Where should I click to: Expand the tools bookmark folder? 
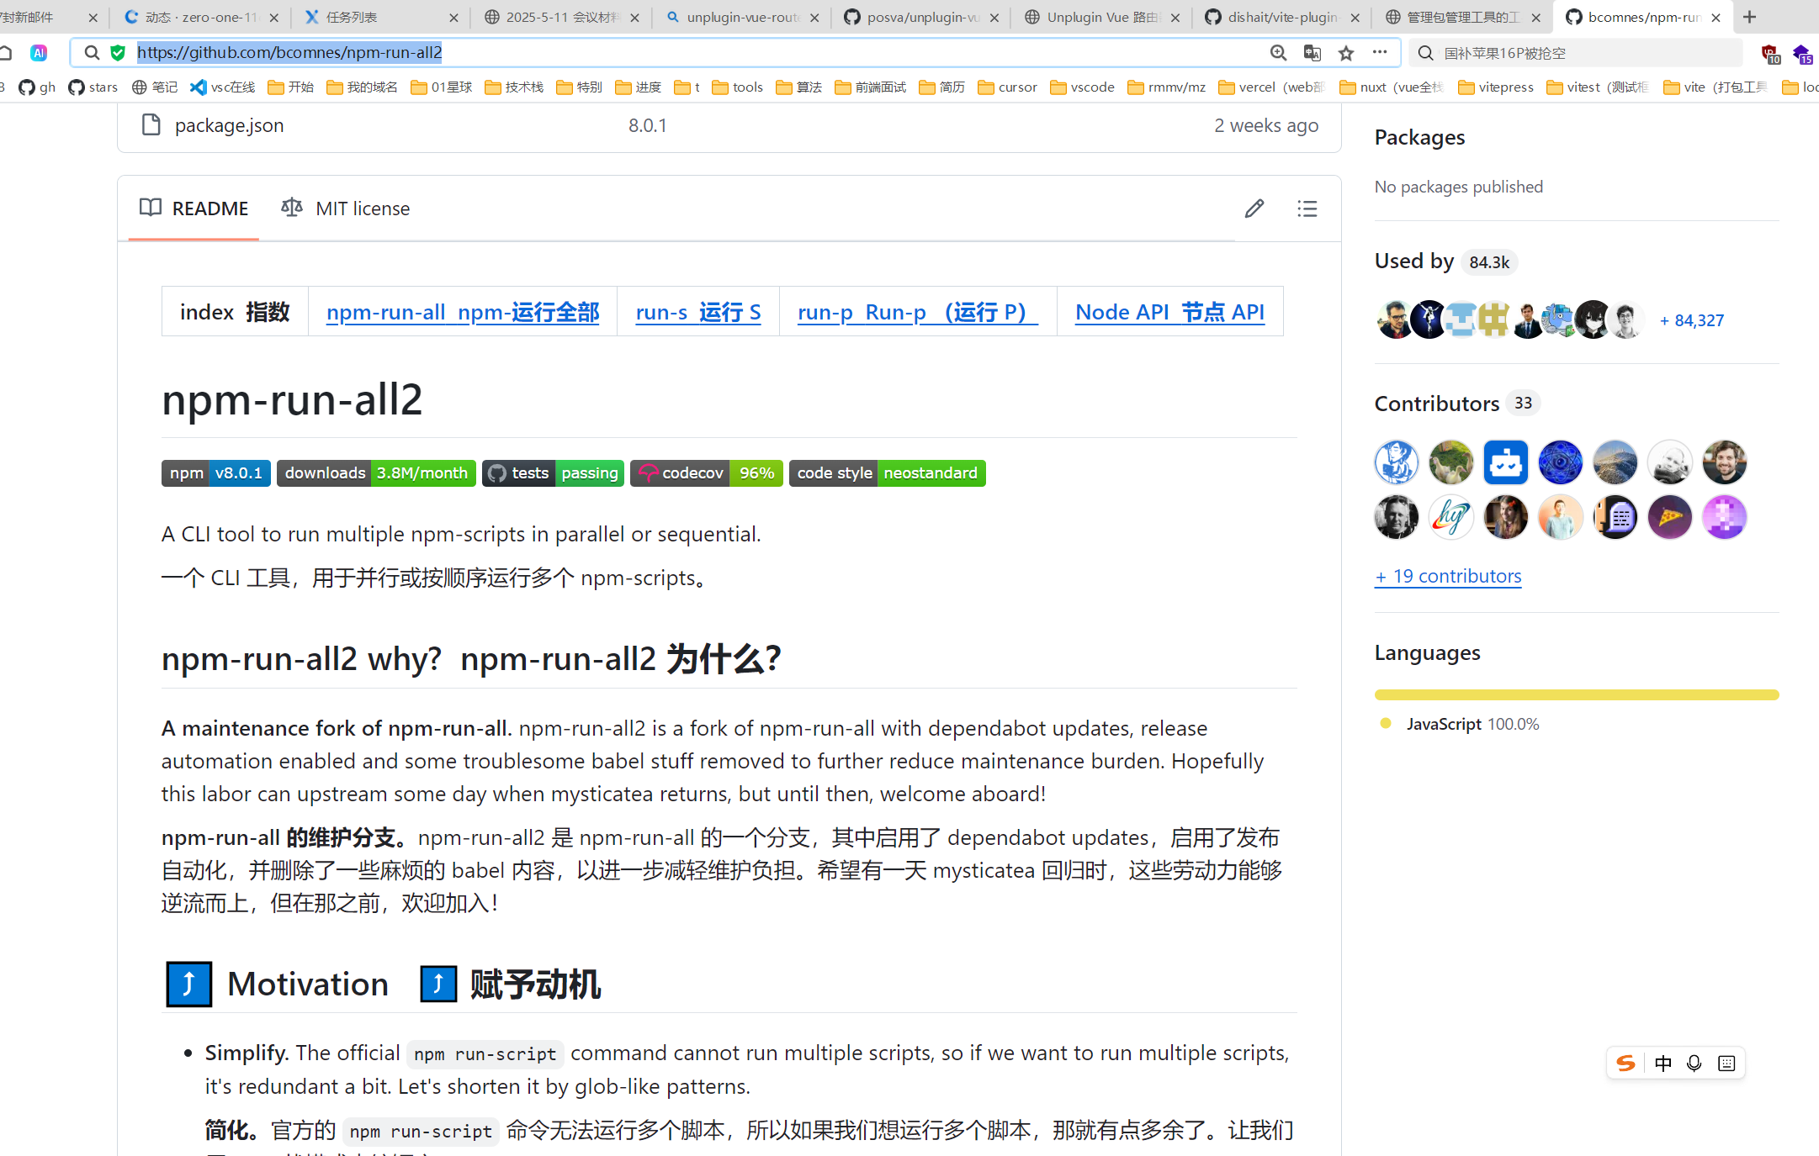point(738,87)
